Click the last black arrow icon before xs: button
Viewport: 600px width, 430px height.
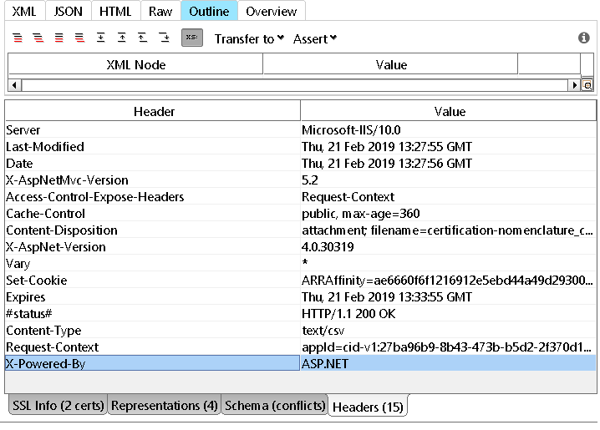[165, 38]
